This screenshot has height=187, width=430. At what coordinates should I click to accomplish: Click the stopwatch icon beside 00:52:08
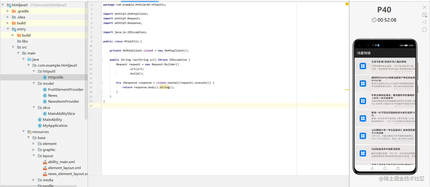click(374, 20)
